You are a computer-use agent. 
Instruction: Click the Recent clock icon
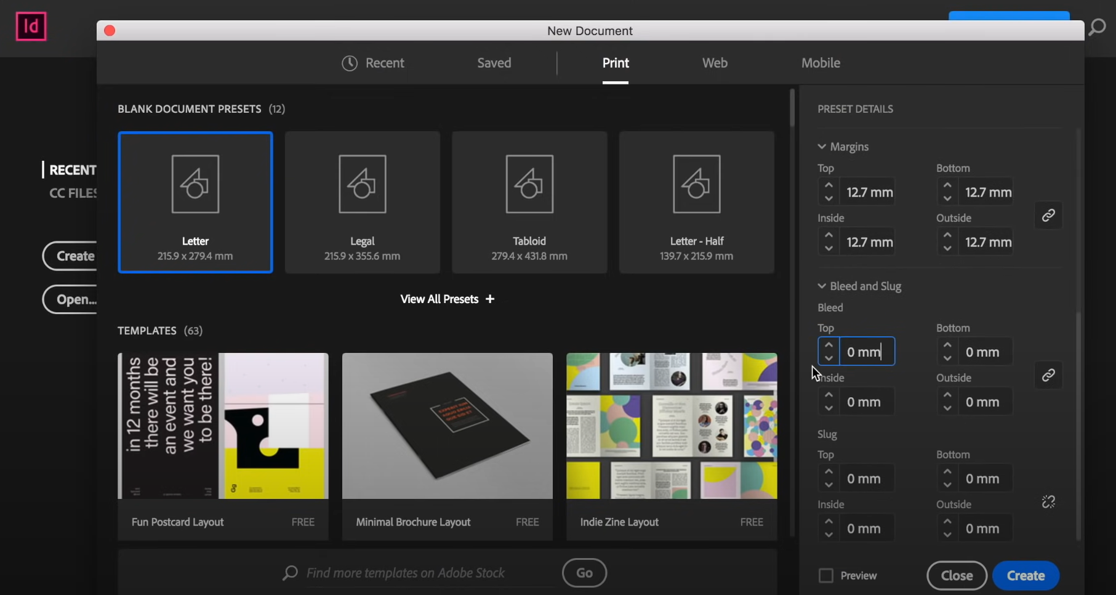point(349,63)
